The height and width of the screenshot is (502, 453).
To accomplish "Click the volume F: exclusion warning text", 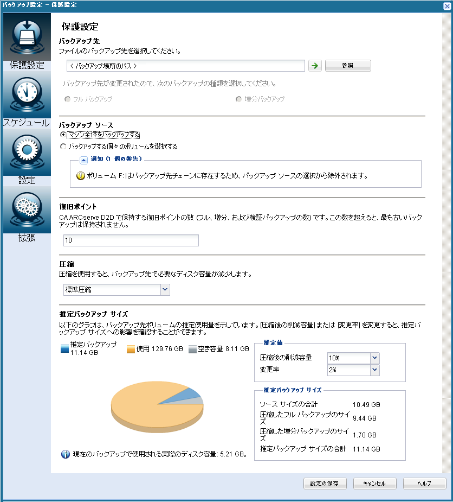I will pos(227,176).
